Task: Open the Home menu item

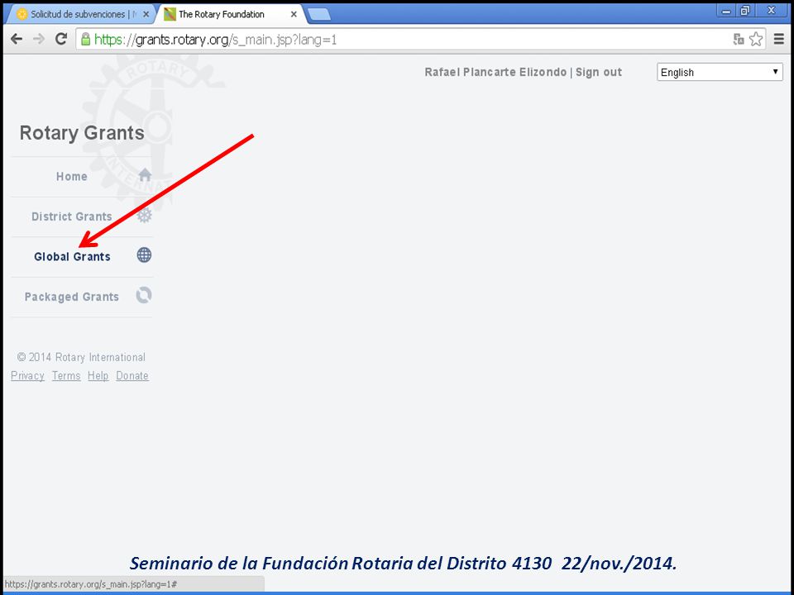Action: tap(71, 177)
